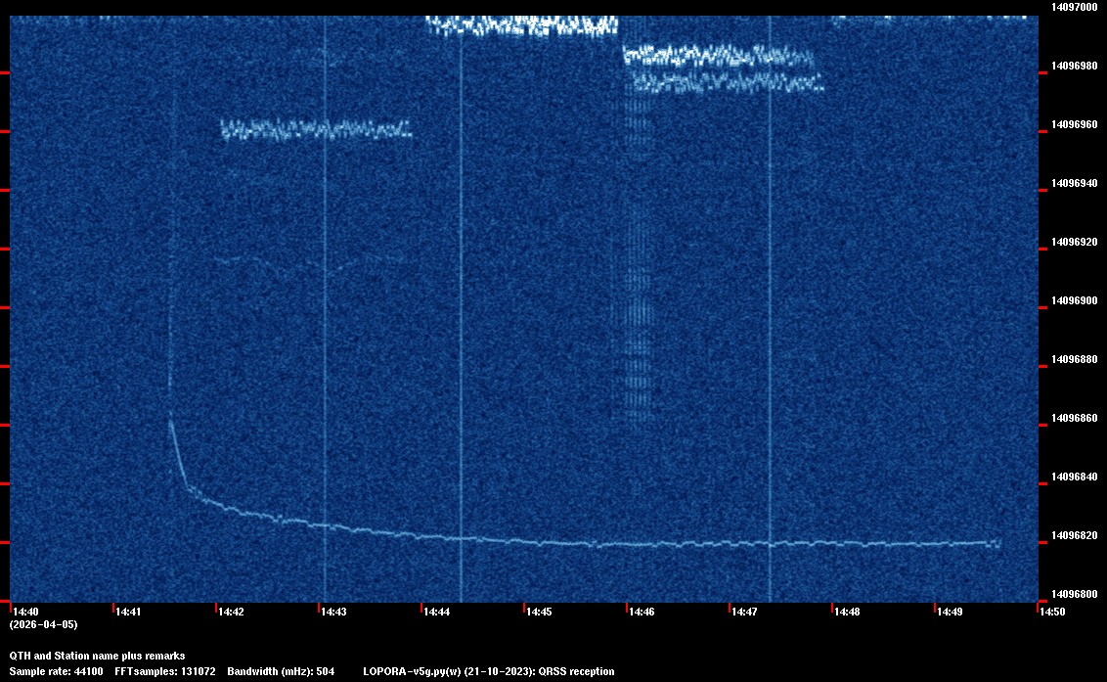Select the 14:45 time marker
Screen dimensions: 1107x682
tap(539, 612)
